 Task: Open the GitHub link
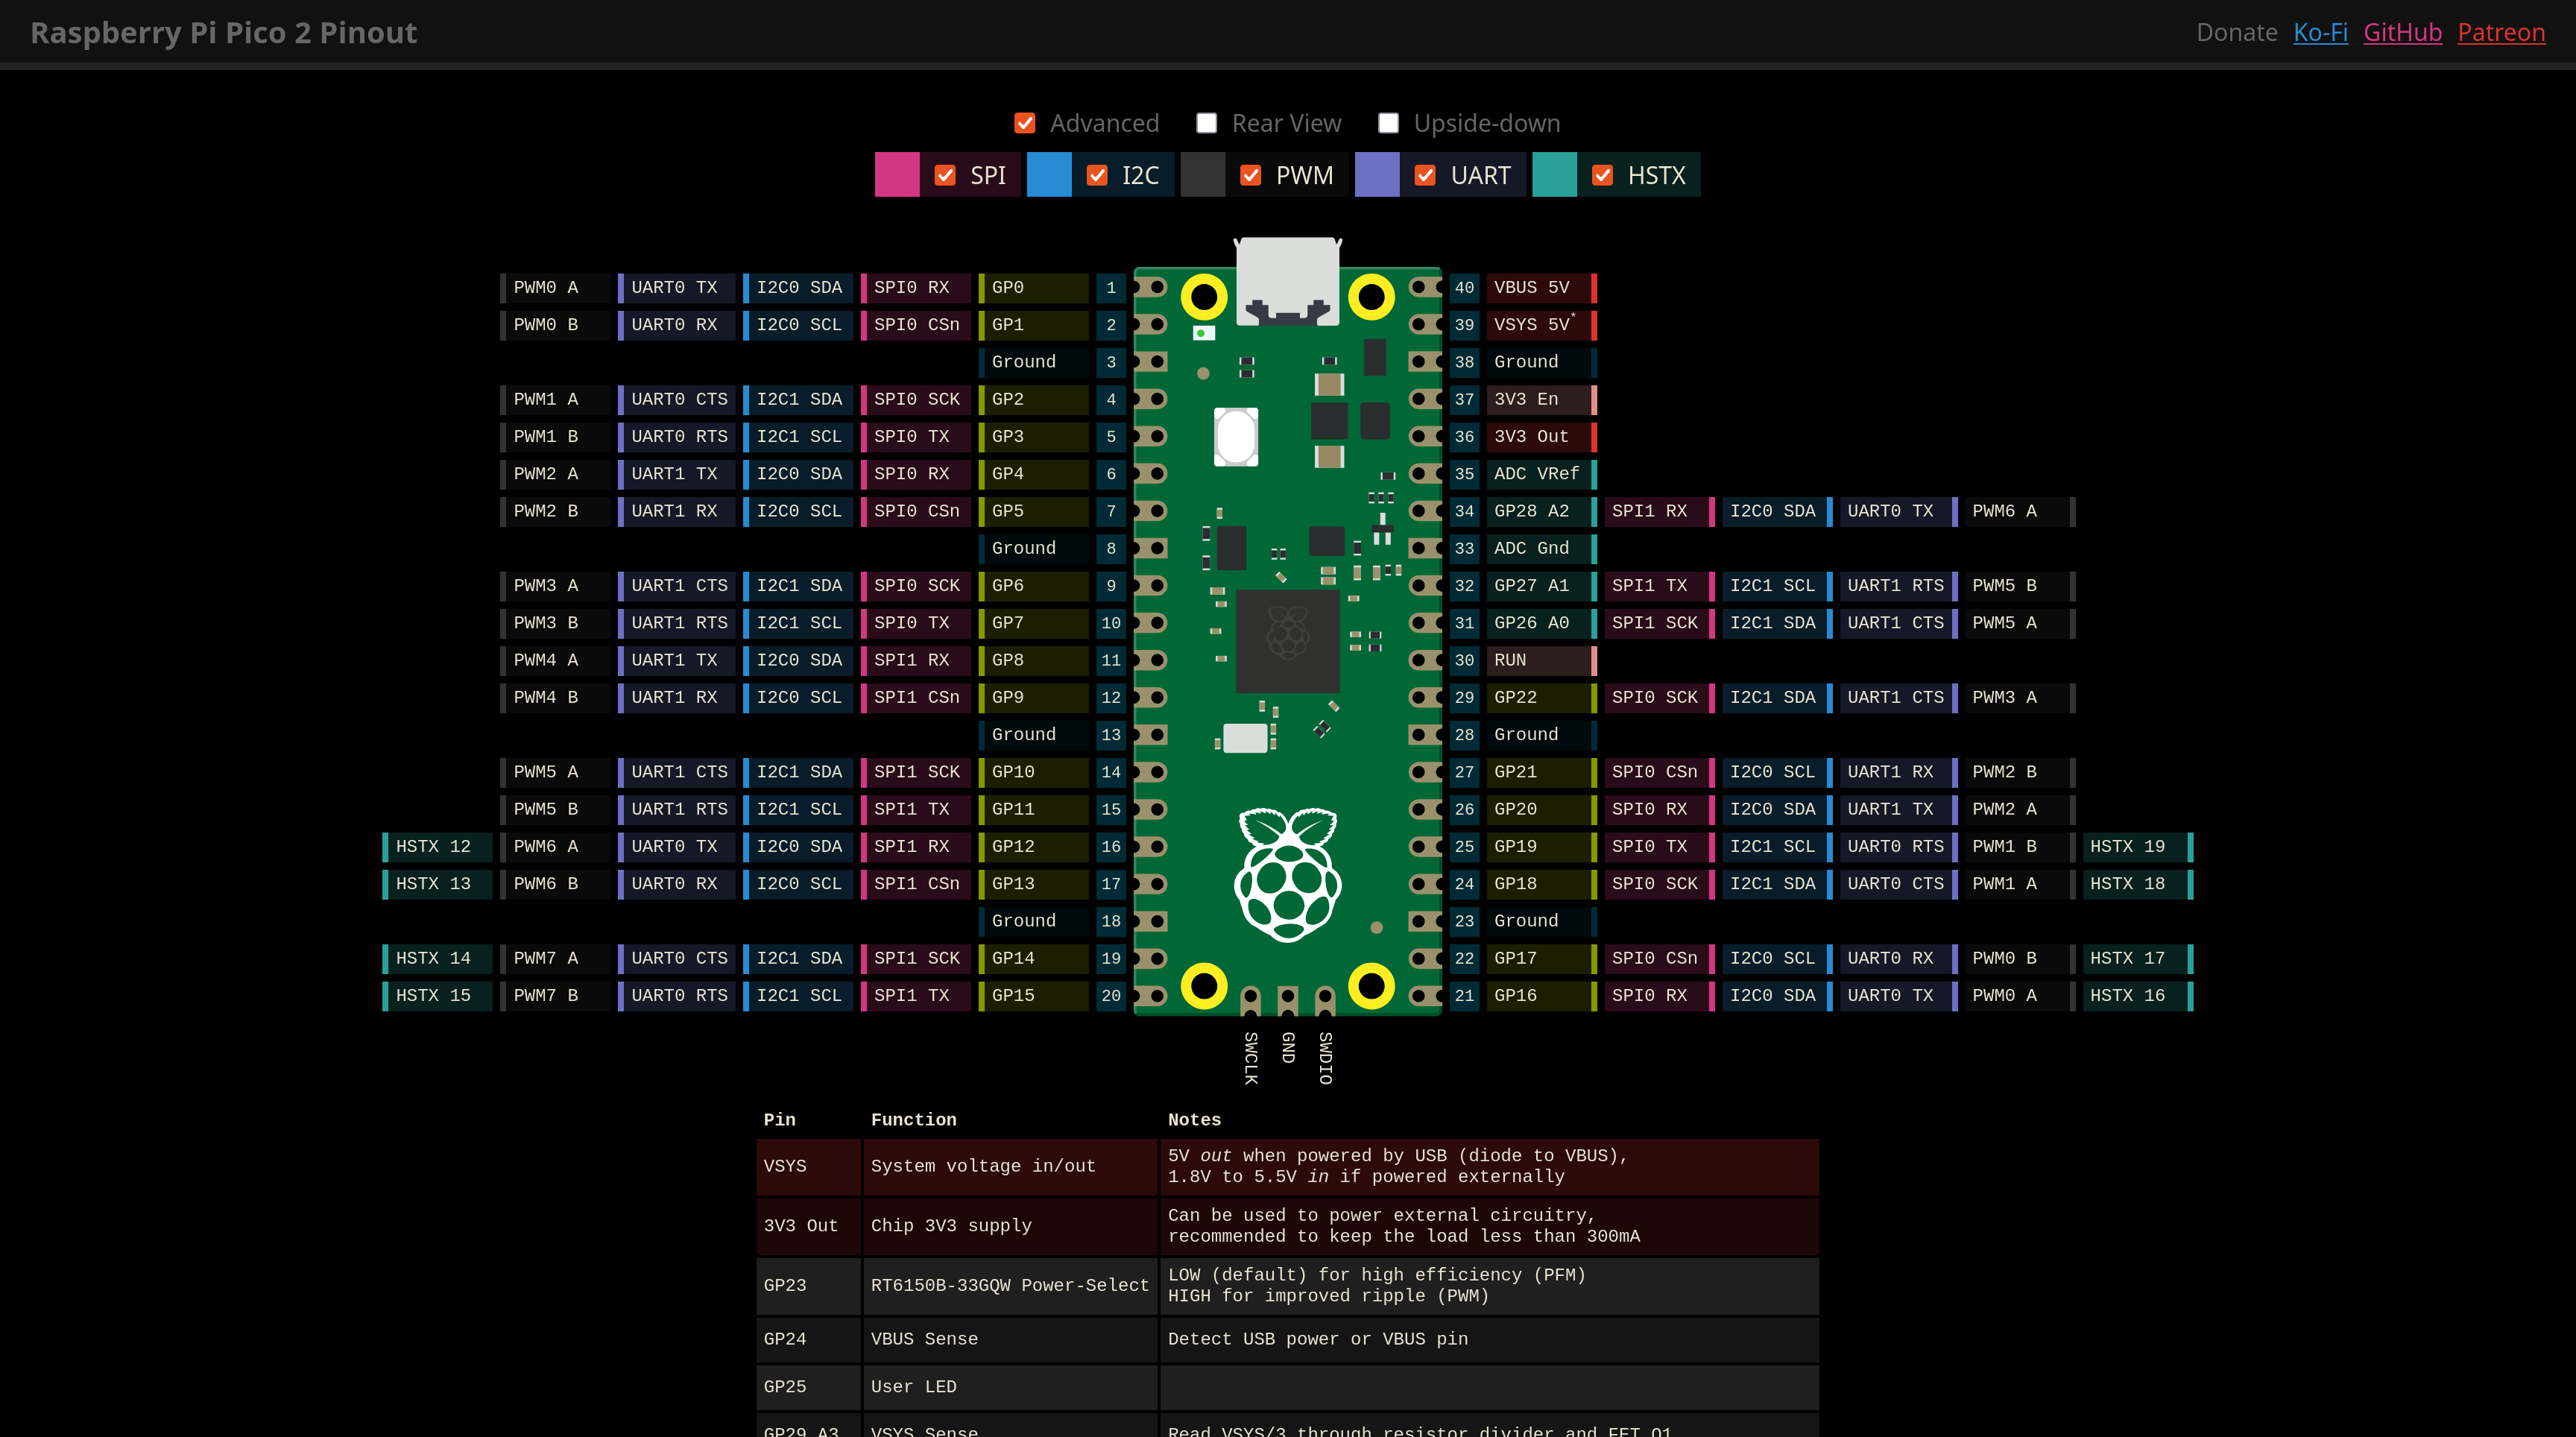click(x=2402, y=32)
